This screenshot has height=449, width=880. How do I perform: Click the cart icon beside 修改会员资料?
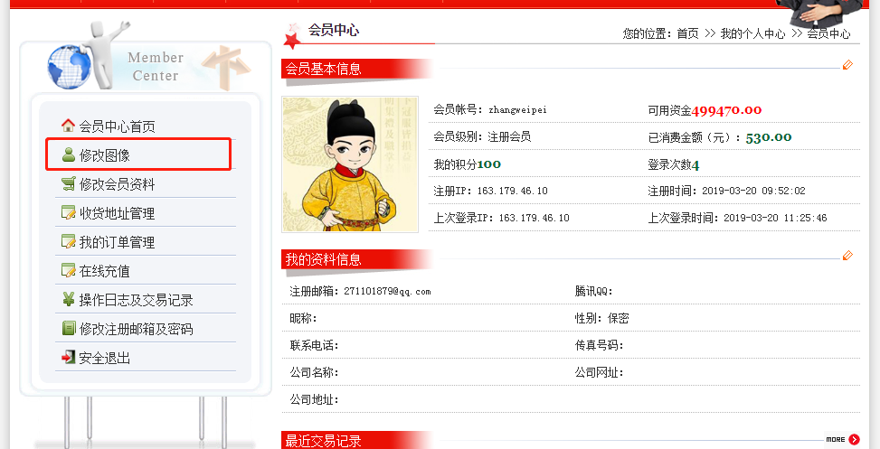tap(69, 183)
